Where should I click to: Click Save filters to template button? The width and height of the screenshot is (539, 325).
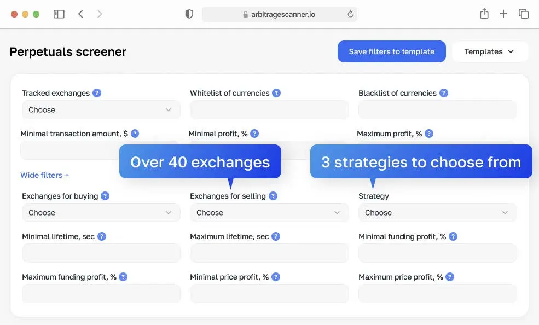(391, 51)
